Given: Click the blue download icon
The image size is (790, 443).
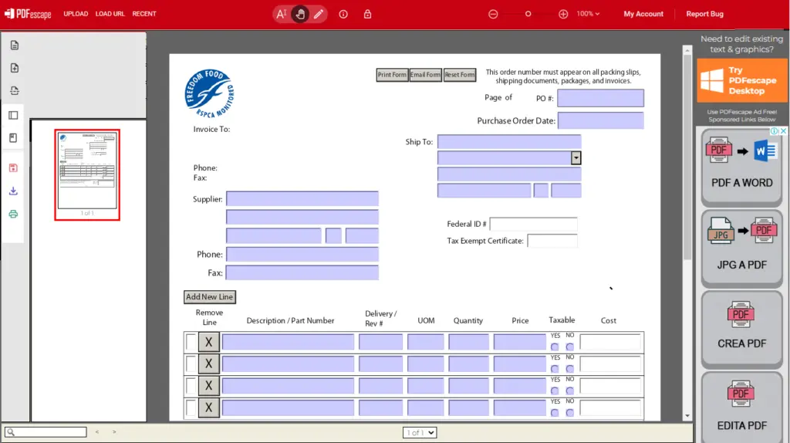Looking at the screenshot, I should tap(14, 191).
